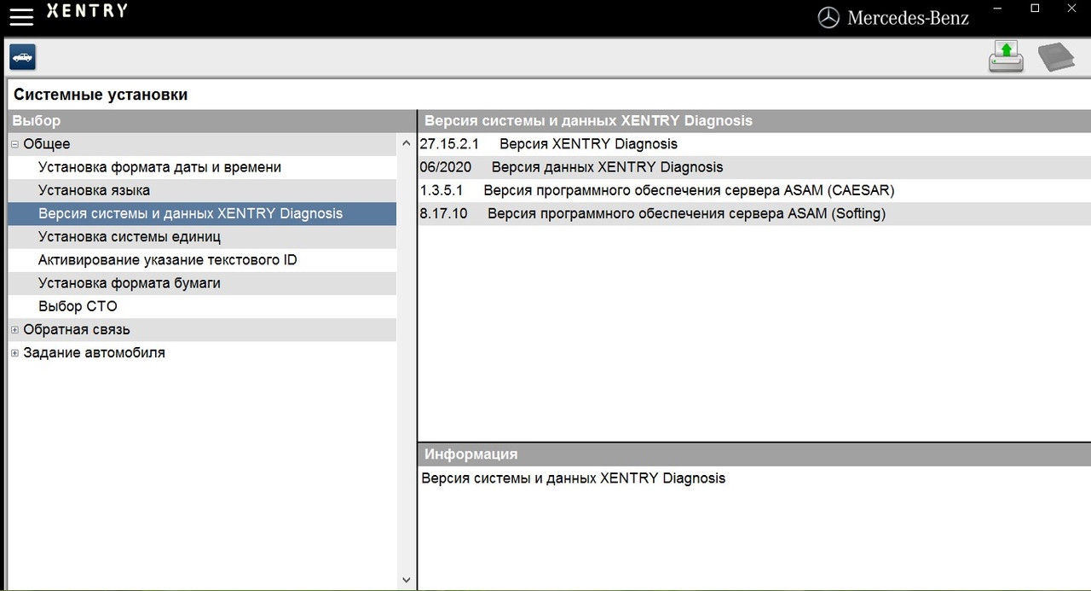Select Активирование указание текстового ID
The image size is (1091, 591).
pyautogui.click(x=202, y=259)
